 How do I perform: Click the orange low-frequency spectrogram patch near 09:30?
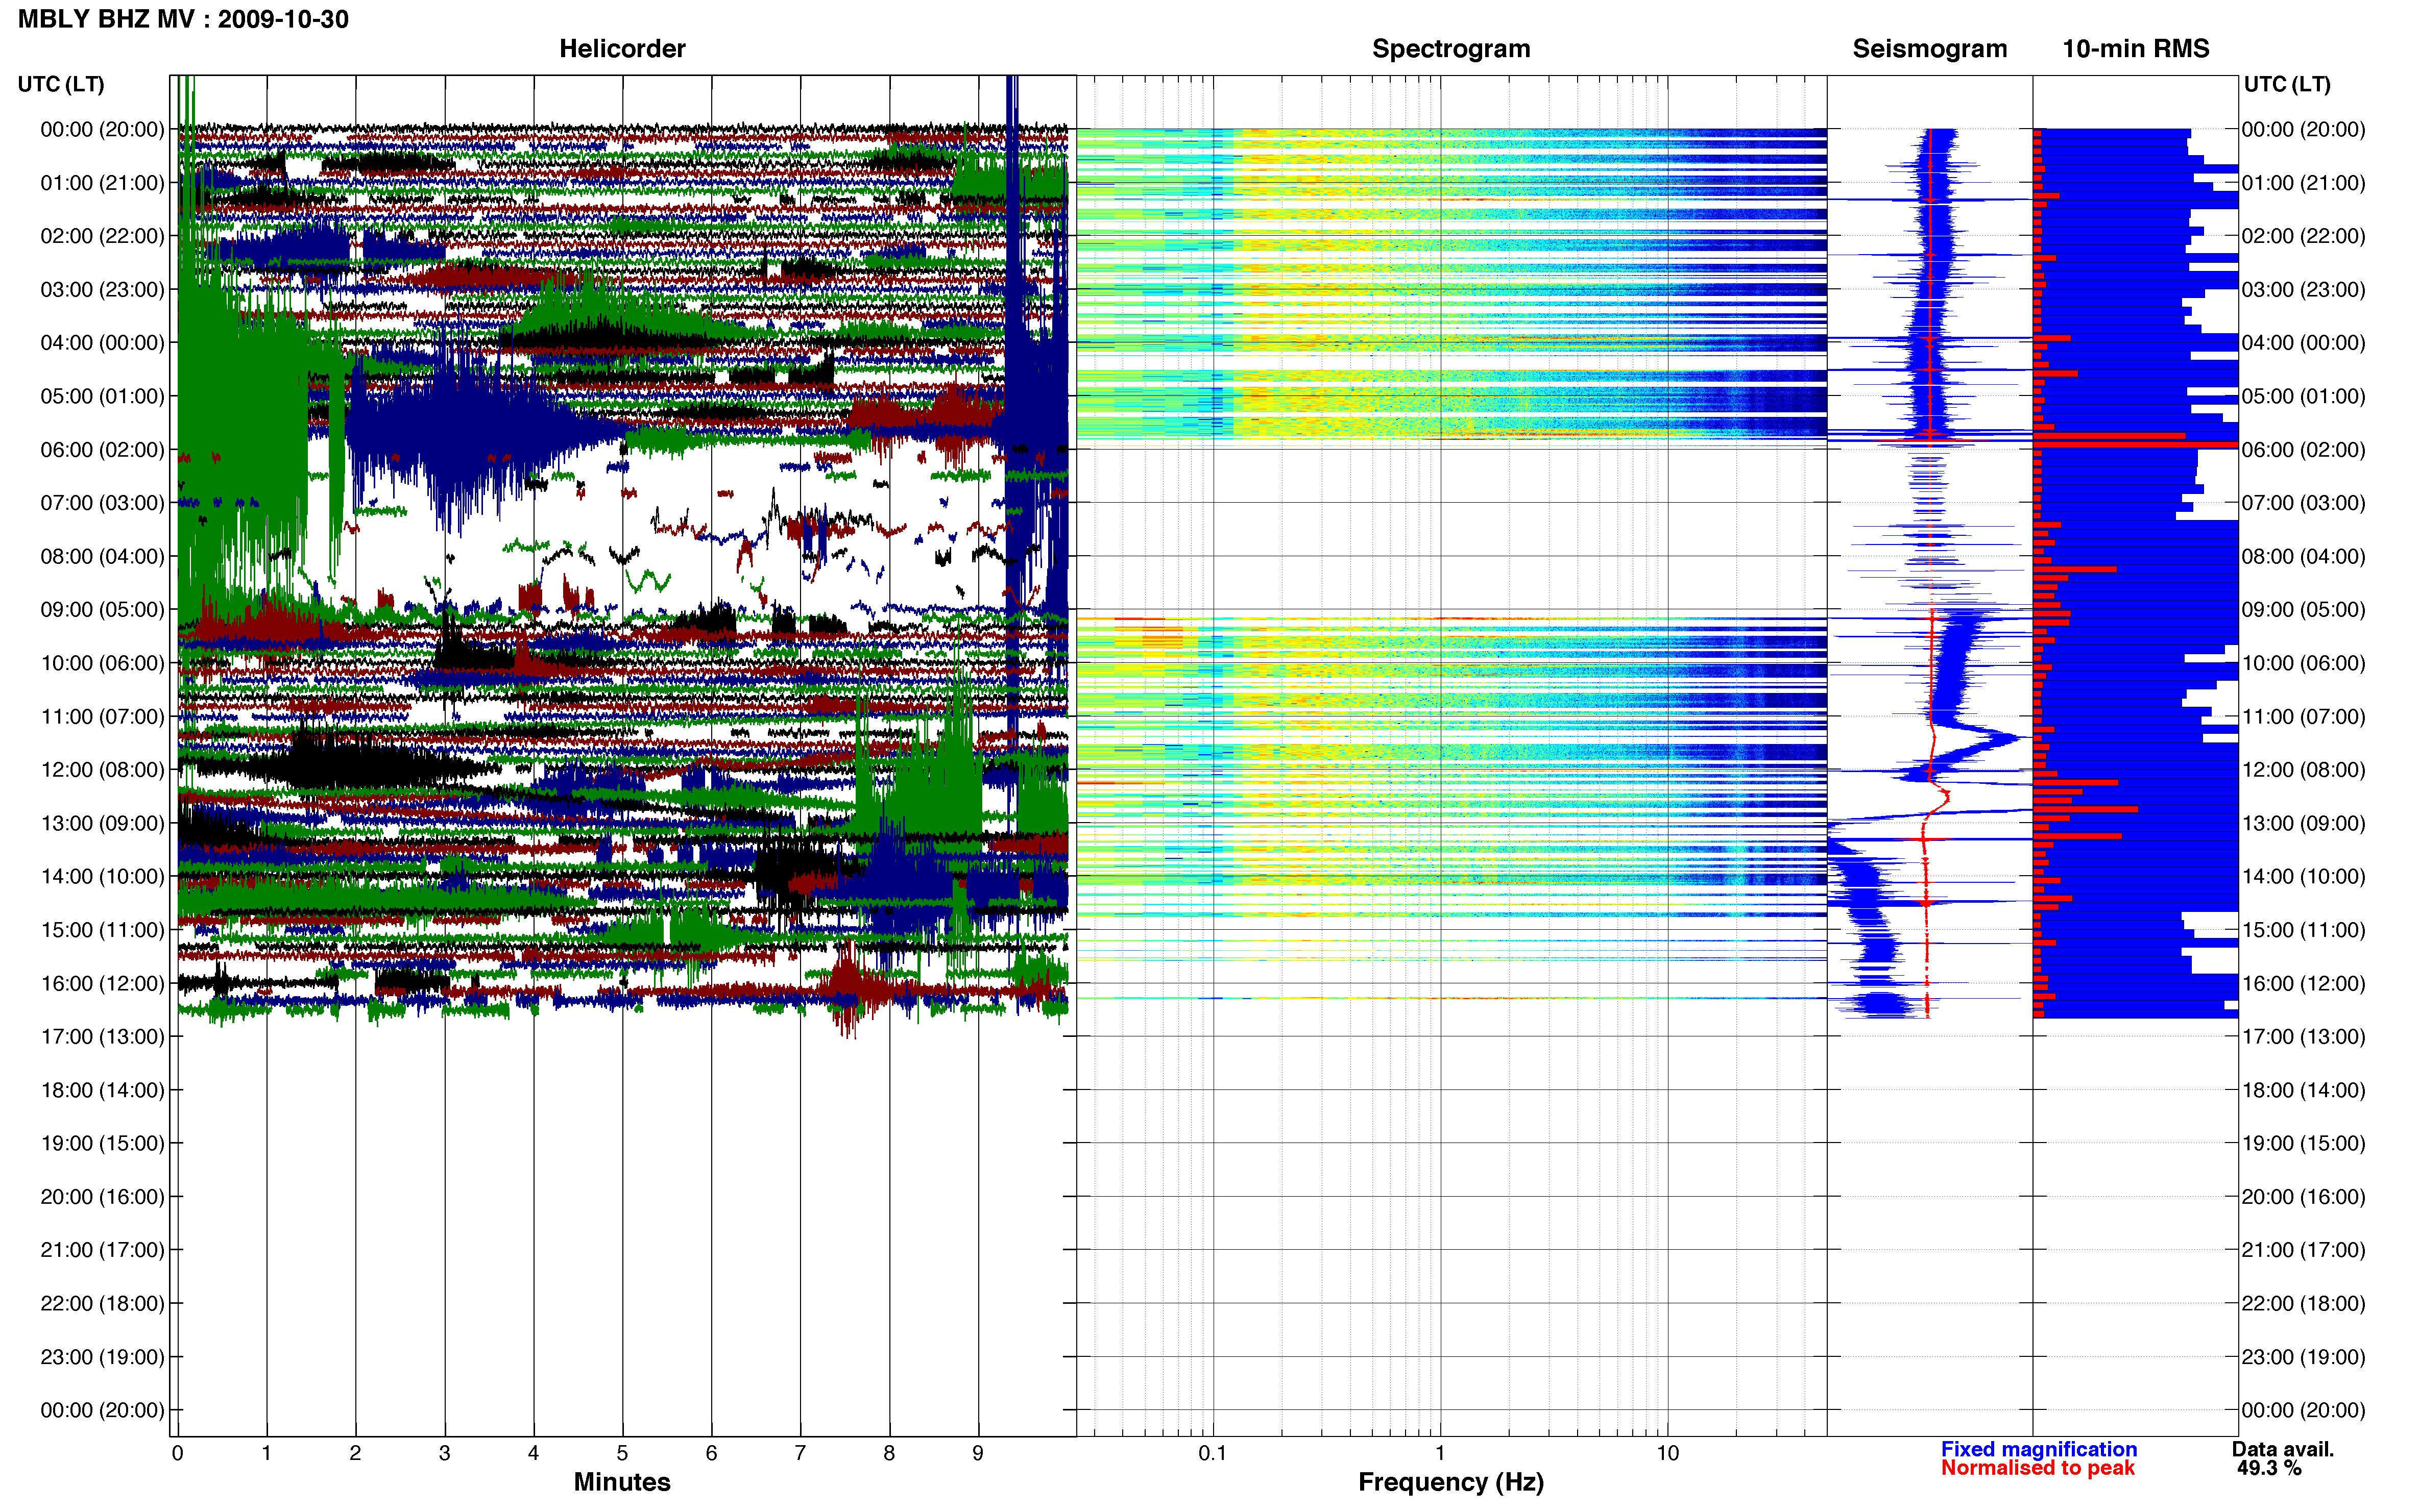pyautogui.click(x=1163, y=637)
